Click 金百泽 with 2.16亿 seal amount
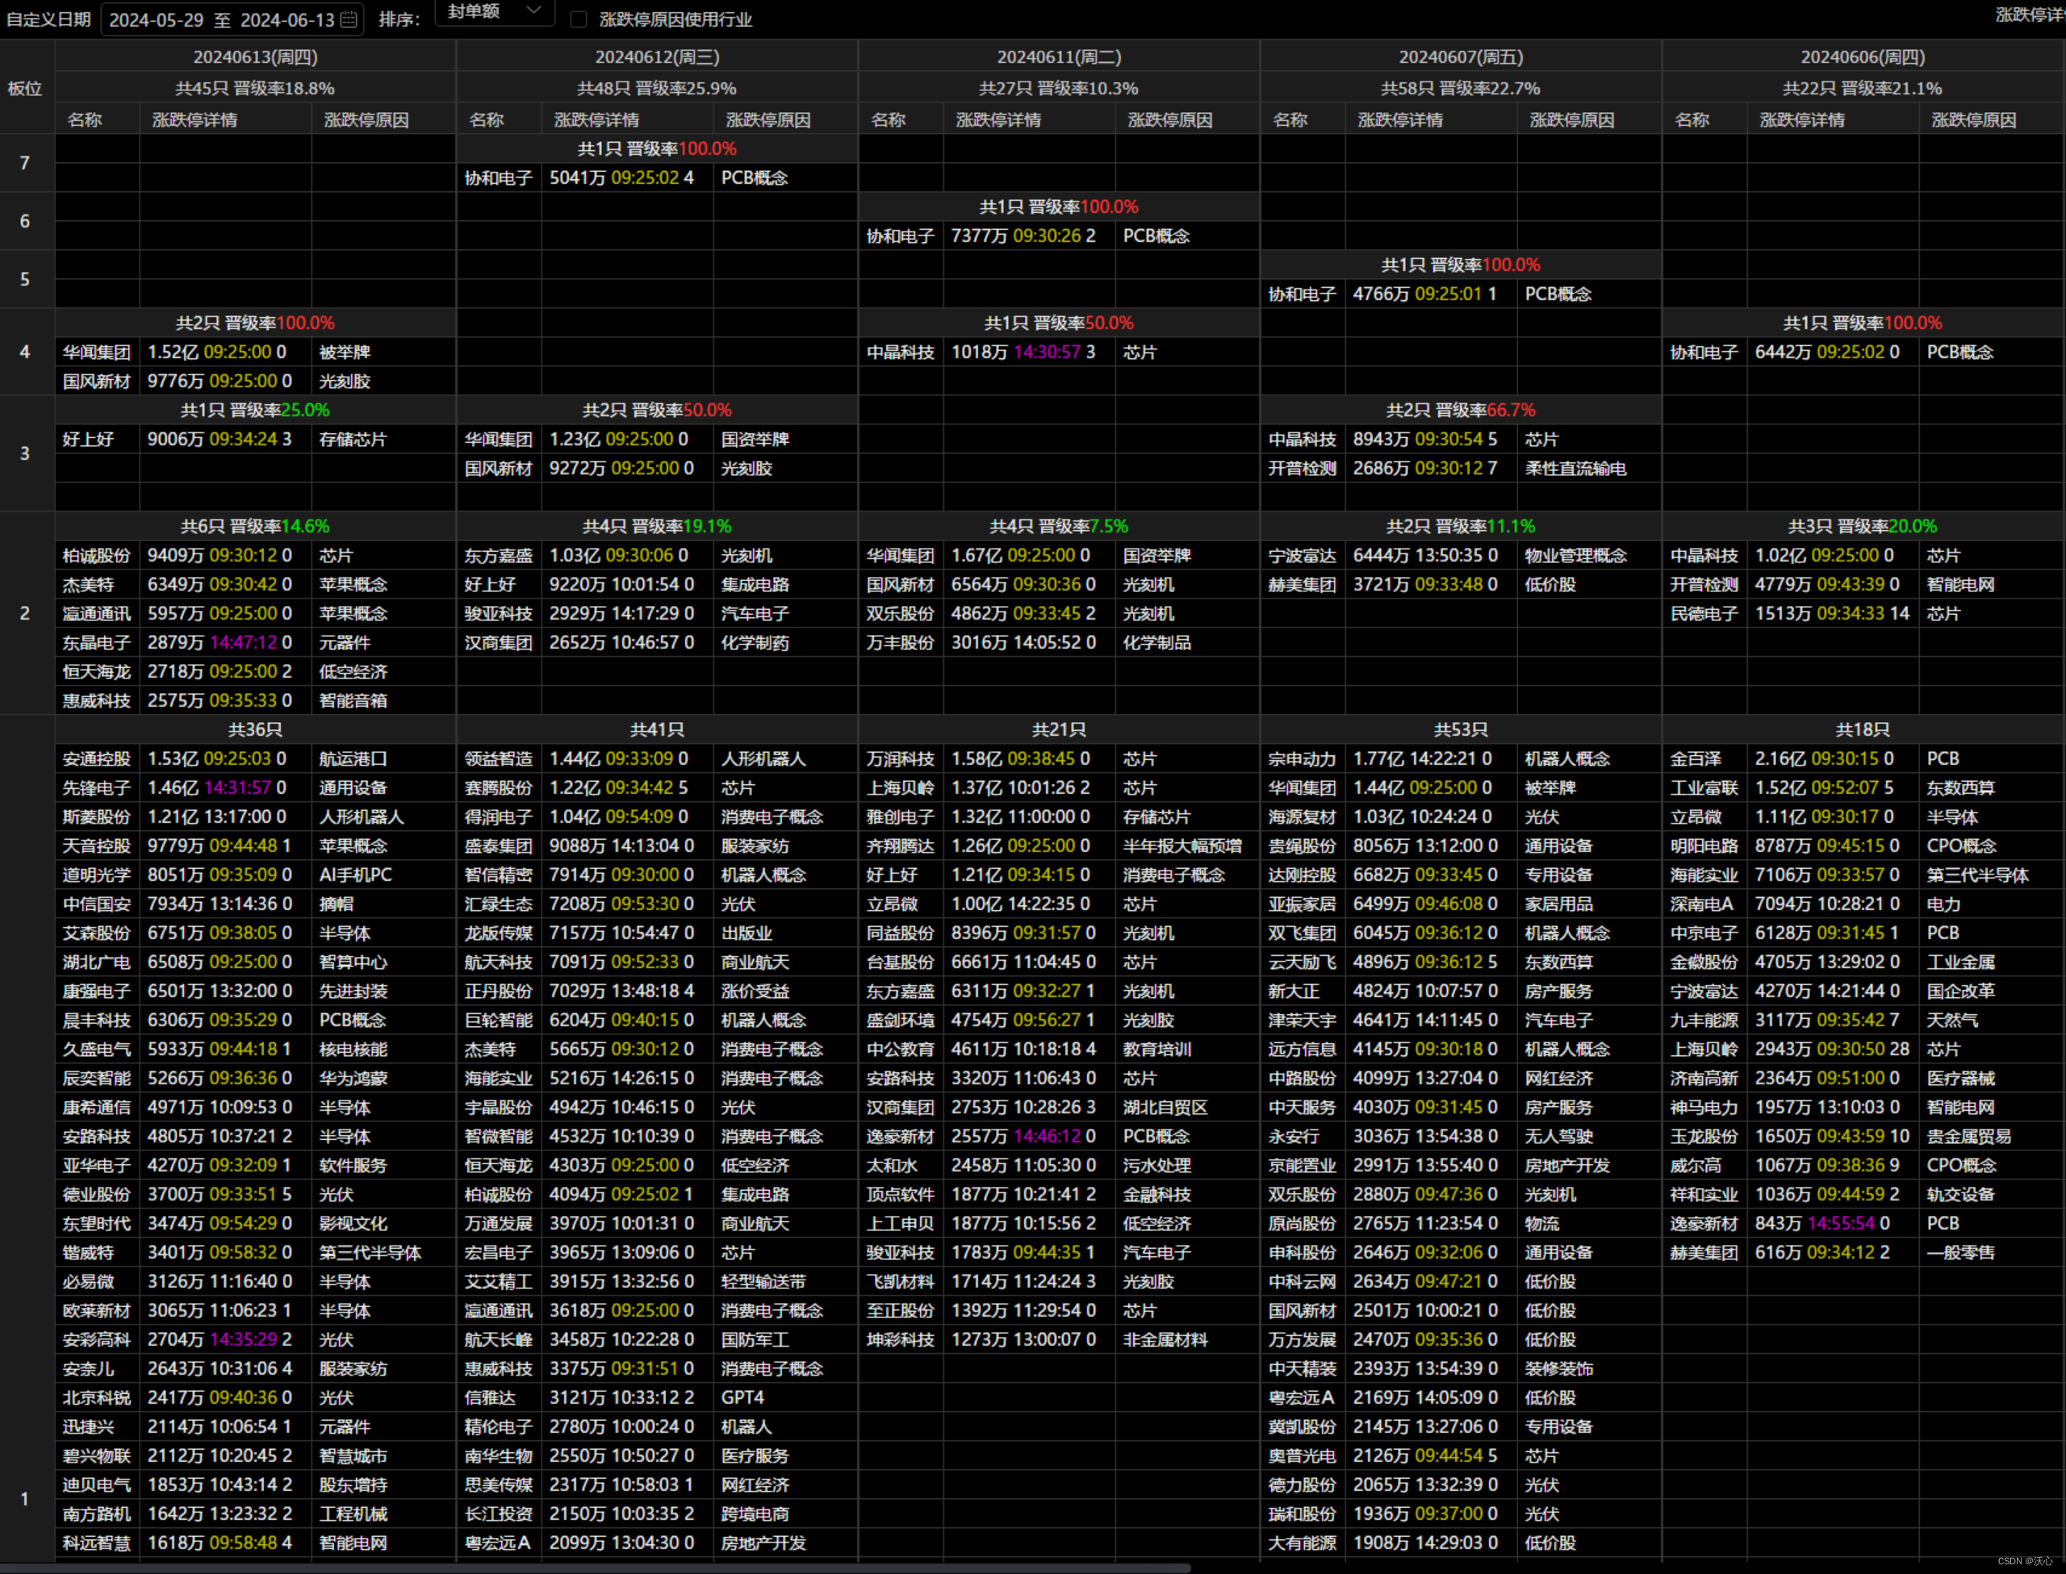The image size is (2066, 1574). point(1696,759)
